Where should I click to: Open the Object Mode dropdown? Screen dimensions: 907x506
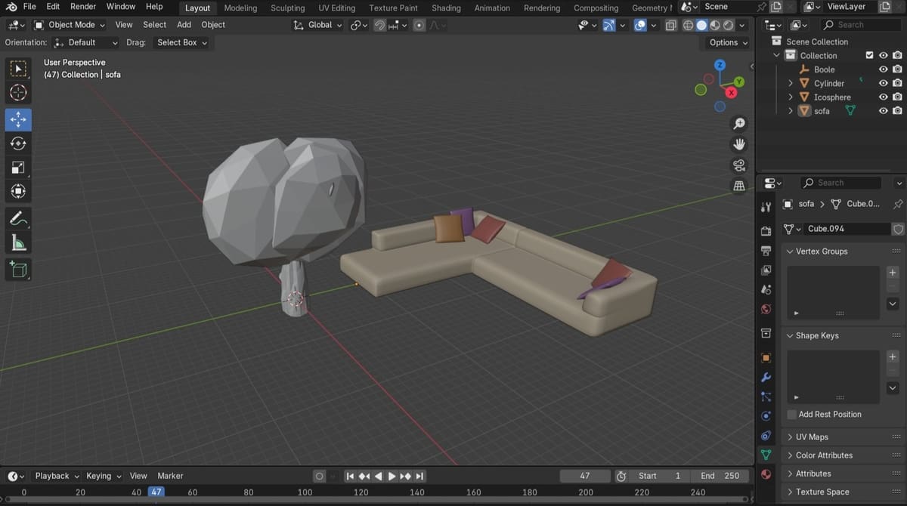(70, 25)
